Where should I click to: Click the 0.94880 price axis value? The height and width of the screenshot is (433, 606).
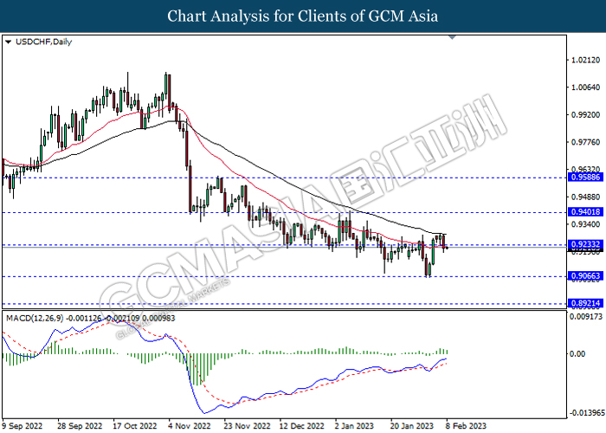(x=586, y=197)
